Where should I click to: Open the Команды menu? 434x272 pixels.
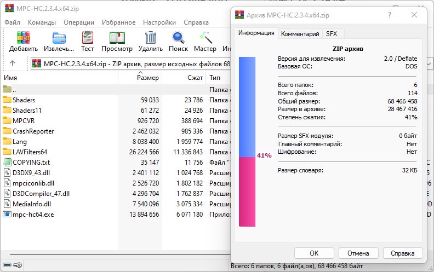42,22
